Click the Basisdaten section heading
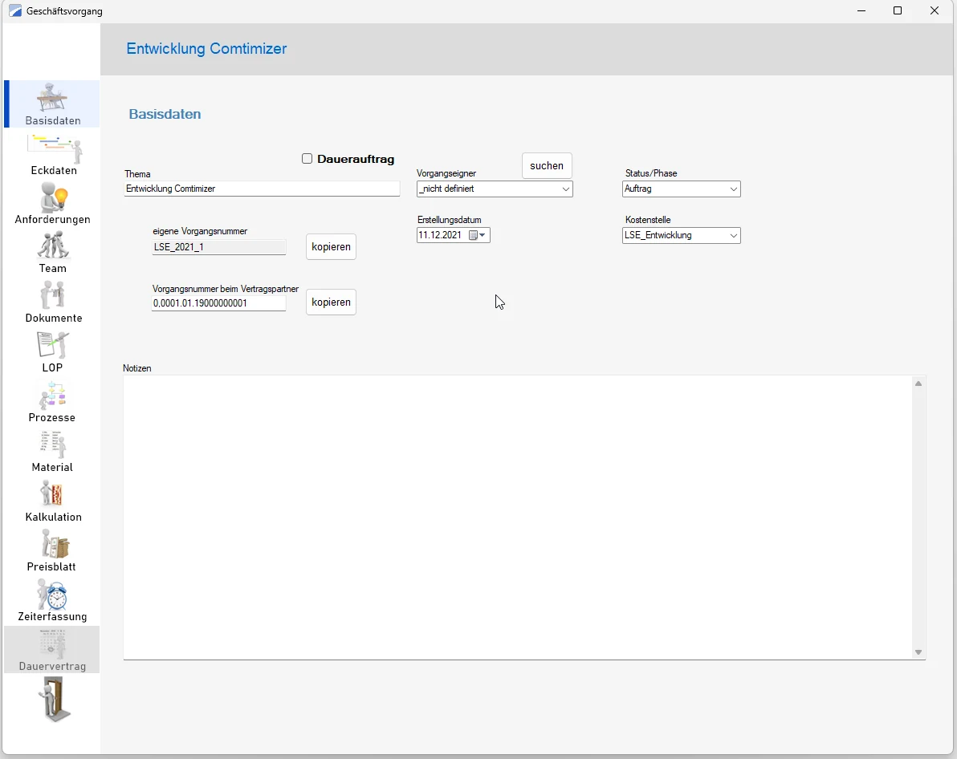This screenshot has width=957, height=759. (x=165, y=114)
